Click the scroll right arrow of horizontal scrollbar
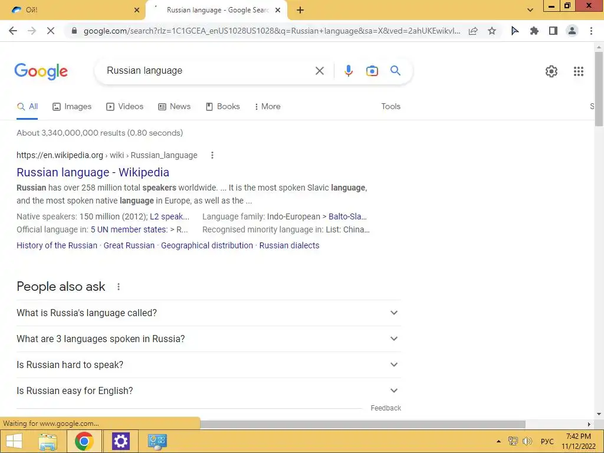The width and height of the screenshot is (604, 453). pyautogui.click(x=589, y=424)
